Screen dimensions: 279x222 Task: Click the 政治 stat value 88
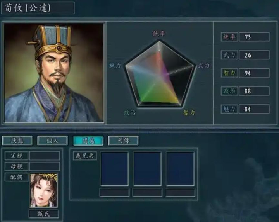tap(254, 91)
